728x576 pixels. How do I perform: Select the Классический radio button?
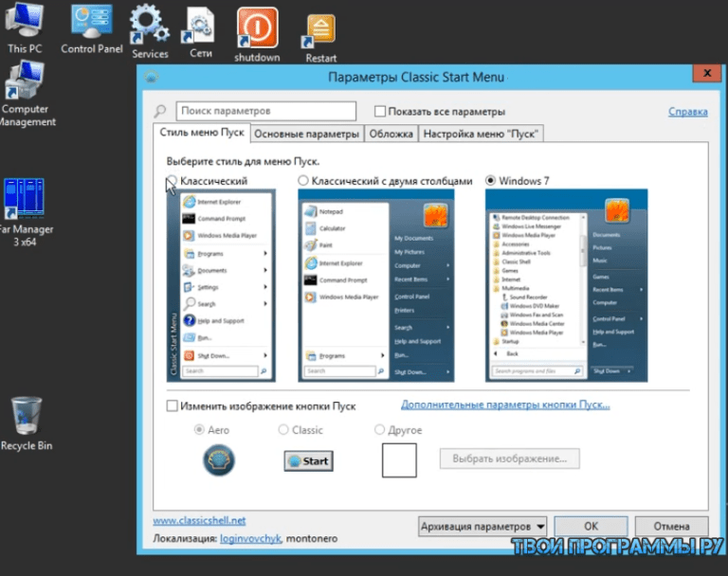point(172,181)
